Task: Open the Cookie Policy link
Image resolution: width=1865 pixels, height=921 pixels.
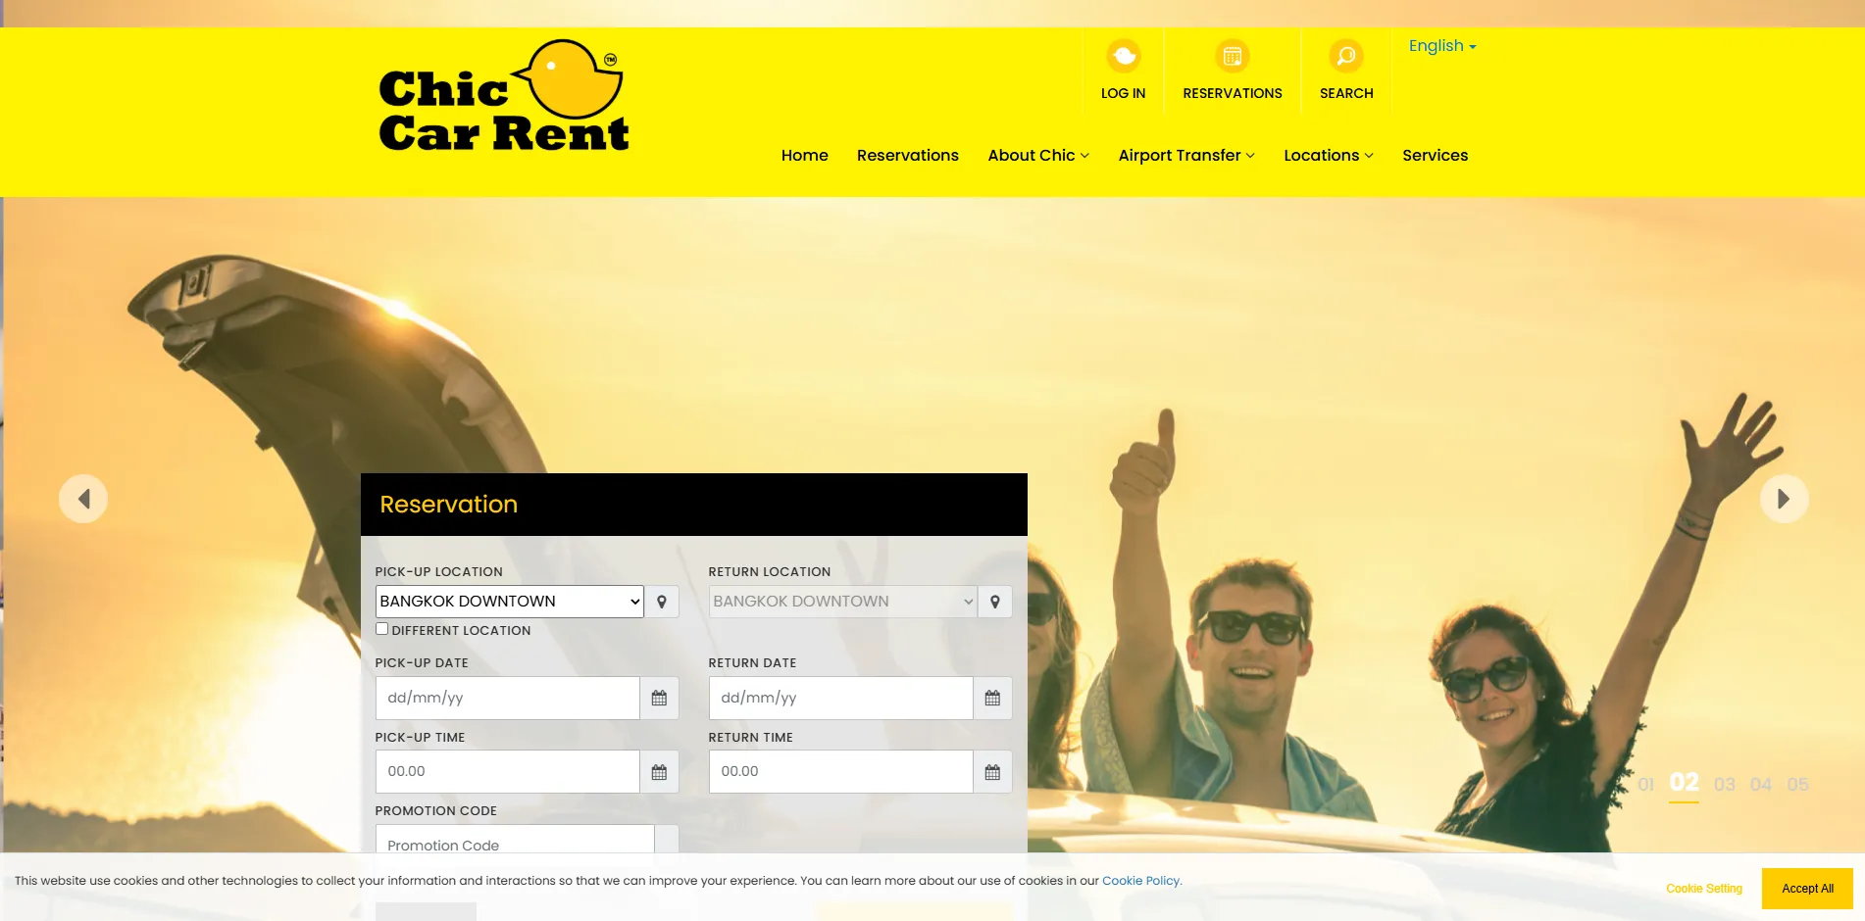Action: coord(1141,881)
